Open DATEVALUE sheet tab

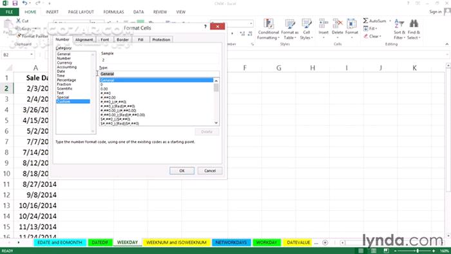click(298, 242)
